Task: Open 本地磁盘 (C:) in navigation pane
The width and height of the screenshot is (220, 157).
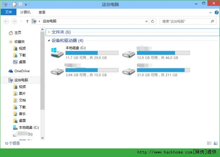Action: click(x=29, y=127)
